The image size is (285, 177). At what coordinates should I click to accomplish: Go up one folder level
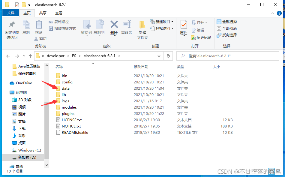[x=30, y=56]
